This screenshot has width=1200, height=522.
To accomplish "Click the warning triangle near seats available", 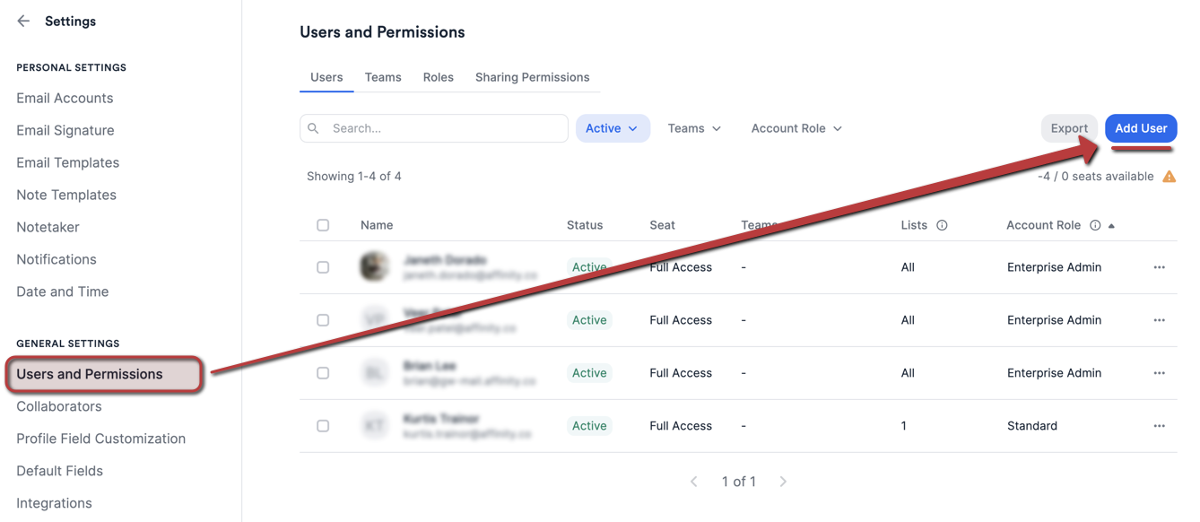I will 1170,176.
